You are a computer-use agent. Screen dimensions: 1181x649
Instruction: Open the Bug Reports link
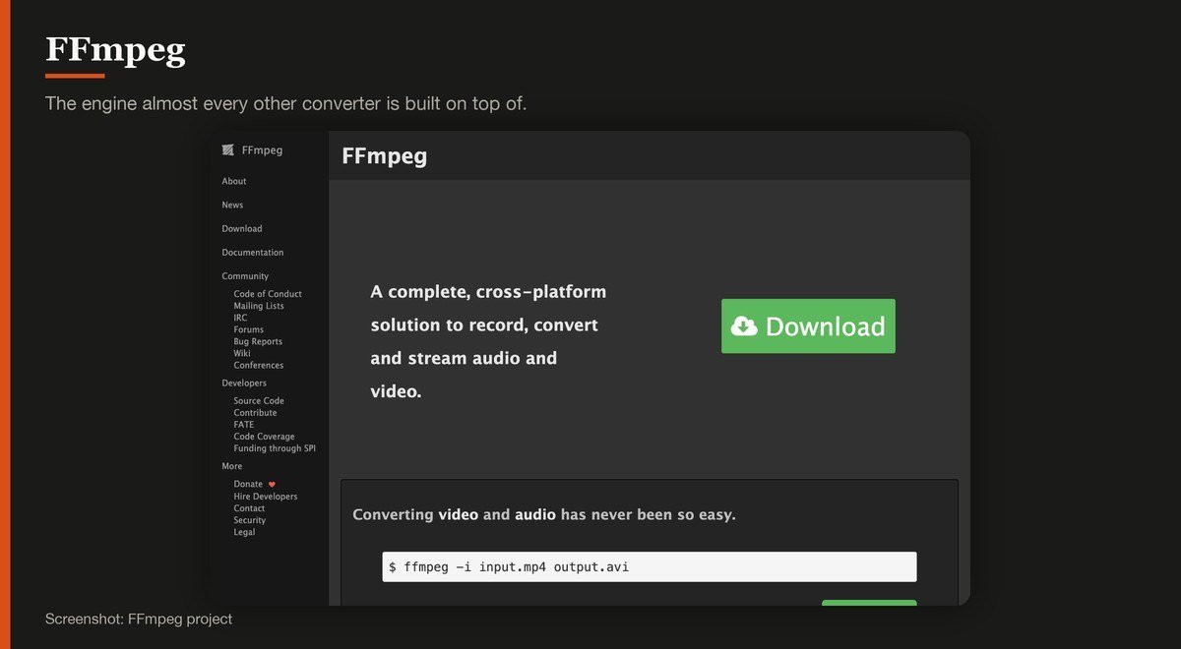(258, 341)
